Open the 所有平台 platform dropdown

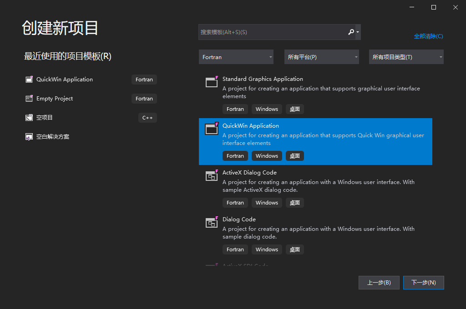pos(321,56)
